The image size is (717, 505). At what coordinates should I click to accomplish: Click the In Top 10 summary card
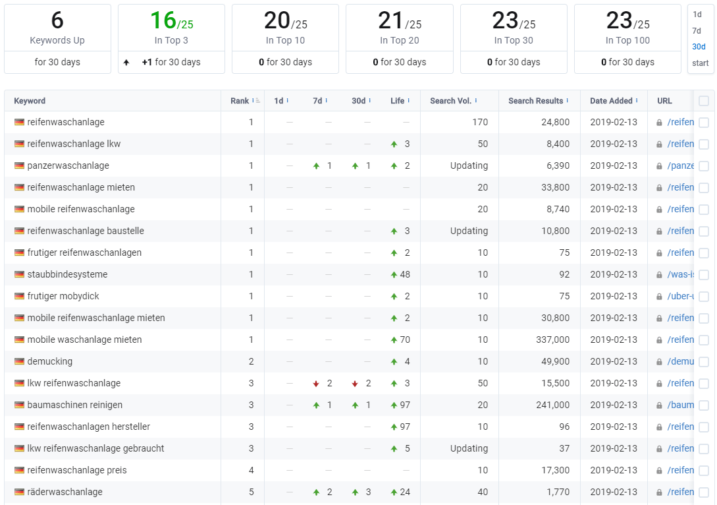point(285,39)
